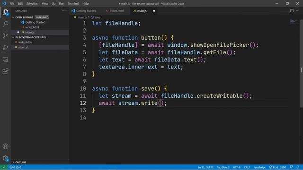Open the Extensions view icon
The width and height of the screenshot is (303, 170).
pos(5,71)
